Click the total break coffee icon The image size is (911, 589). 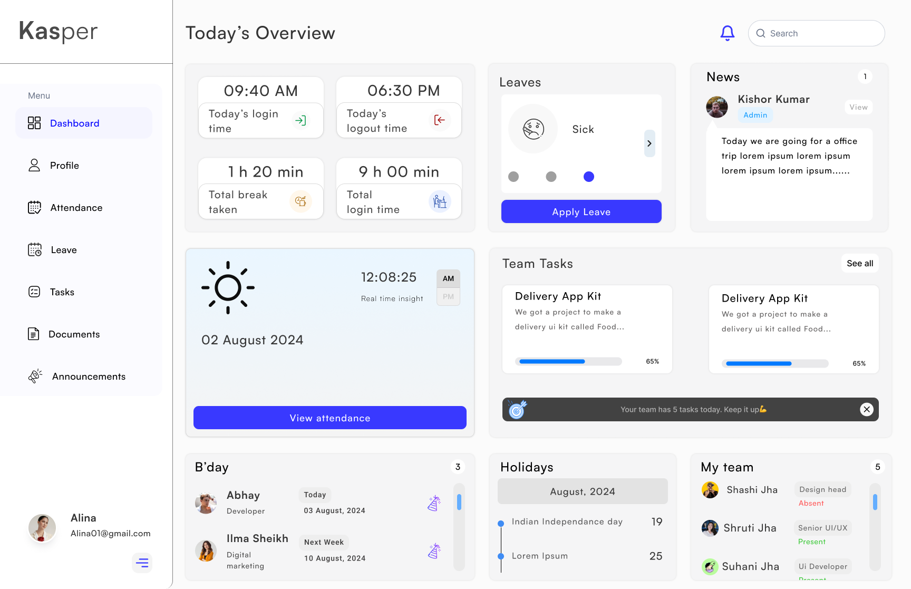pyautogui.click(x=301, y=201)
